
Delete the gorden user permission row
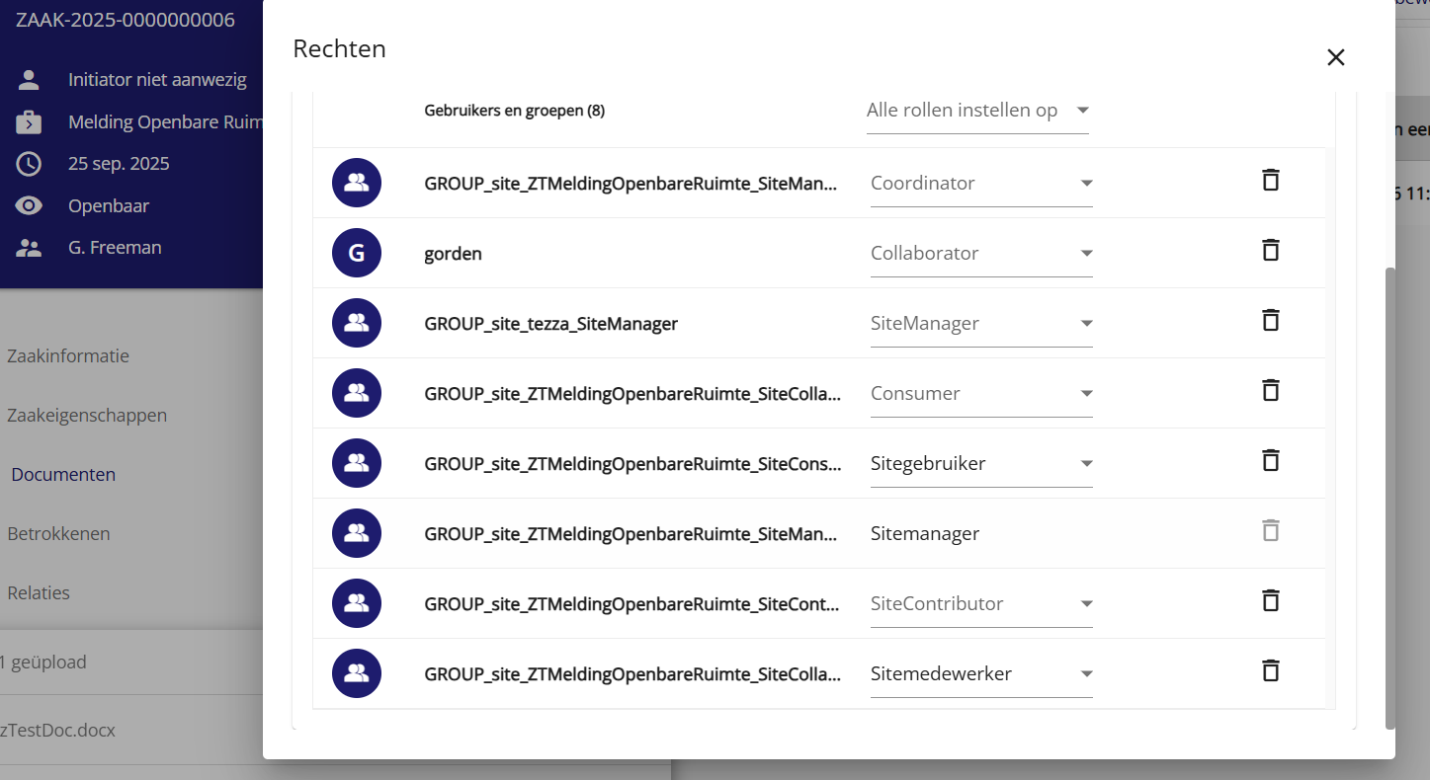pyautogui.click(x=1271, y=251)
